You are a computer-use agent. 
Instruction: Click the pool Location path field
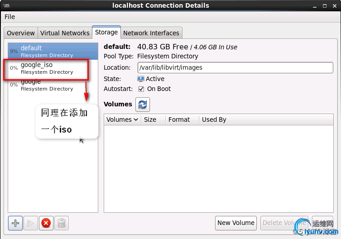[x=235, y=68]
